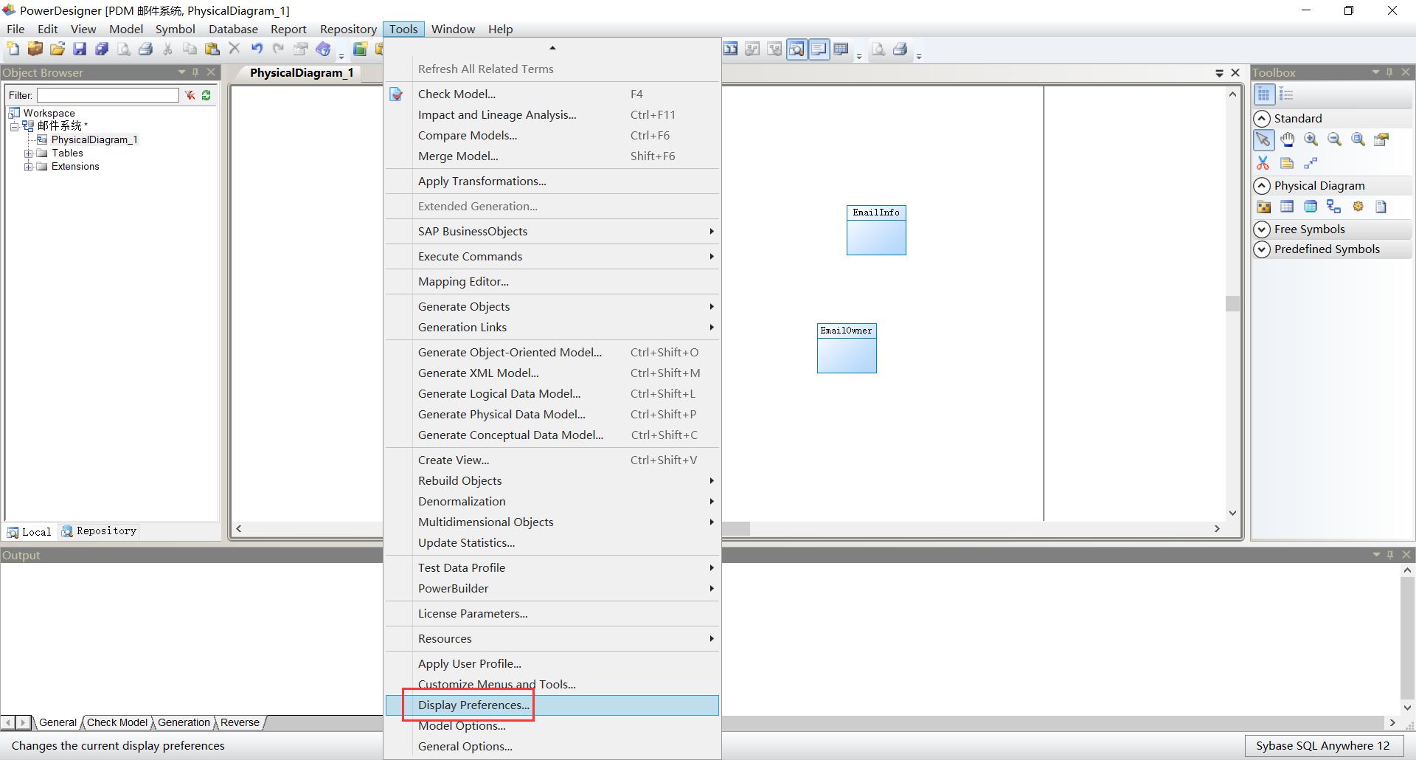Viewport: 1416px width, 760px height.
Task: Expand the Tables folder in tree
Action: point(28,153)
